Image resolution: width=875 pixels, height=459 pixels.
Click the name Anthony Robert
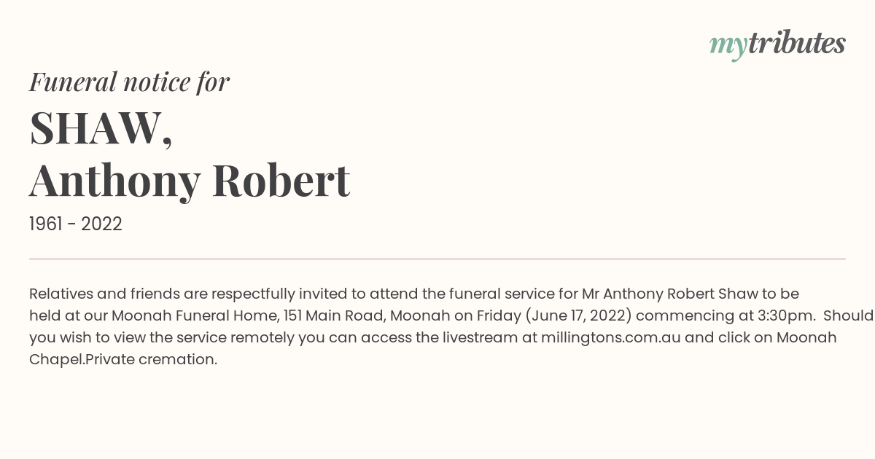coord(190,180)
